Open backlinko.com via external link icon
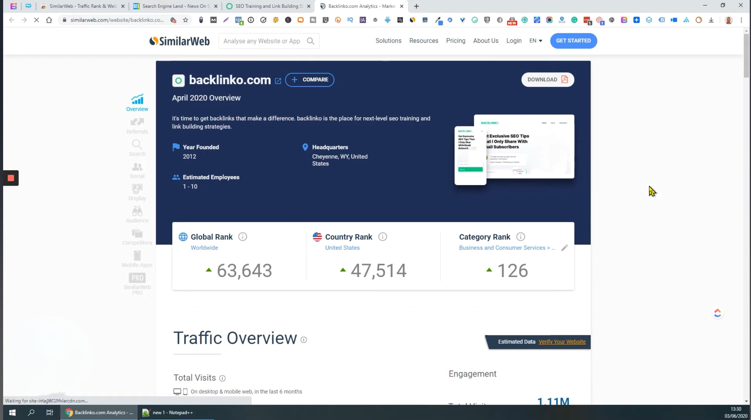Screen dimensions: 751x420 (278, 81)
